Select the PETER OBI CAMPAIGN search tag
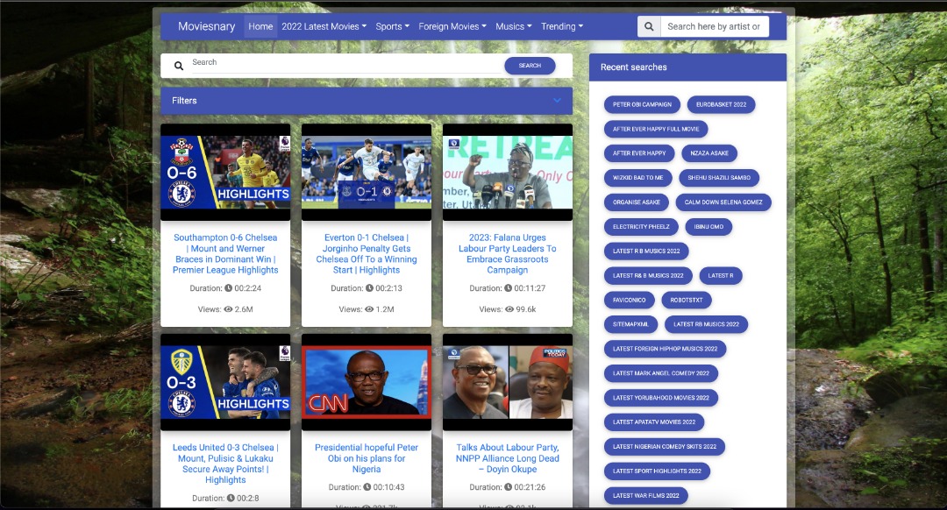Viewport: 947px width, 510px height. tap(642, 104)
